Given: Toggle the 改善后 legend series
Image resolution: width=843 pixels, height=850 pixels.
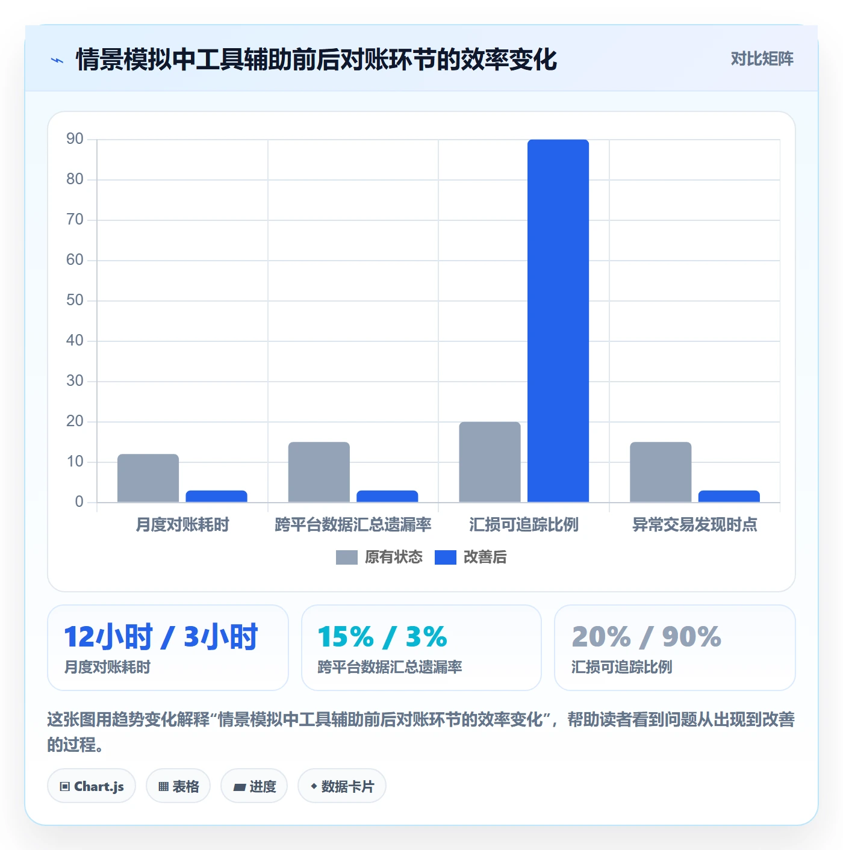Looking at the screenshot, I should point(470,557).
